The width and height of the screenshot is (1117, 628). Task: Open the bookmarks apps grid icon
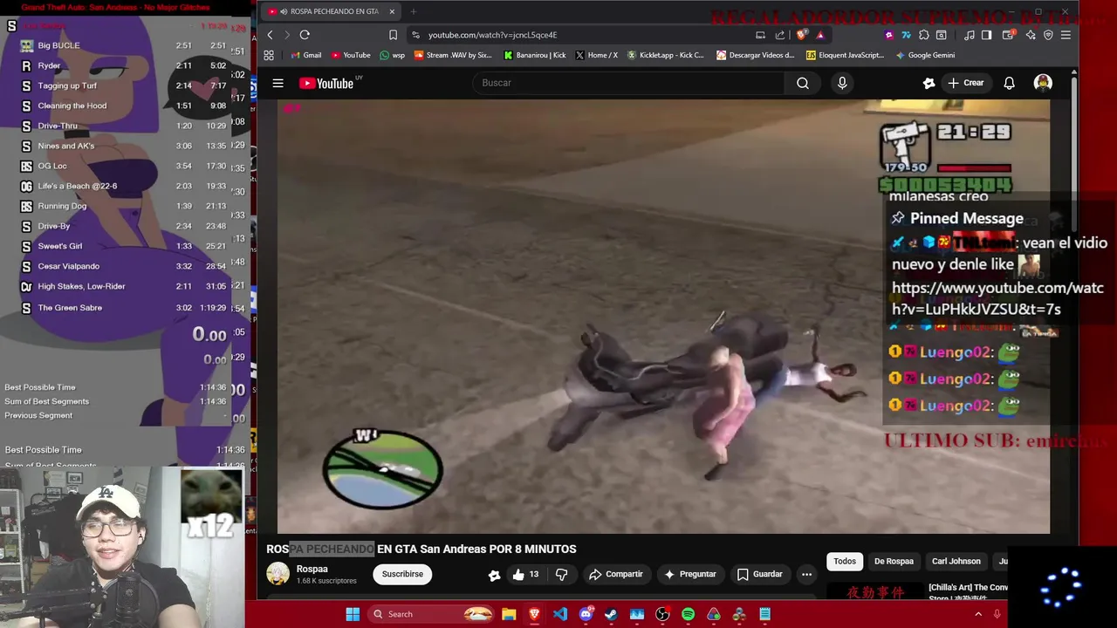[269, 55]
